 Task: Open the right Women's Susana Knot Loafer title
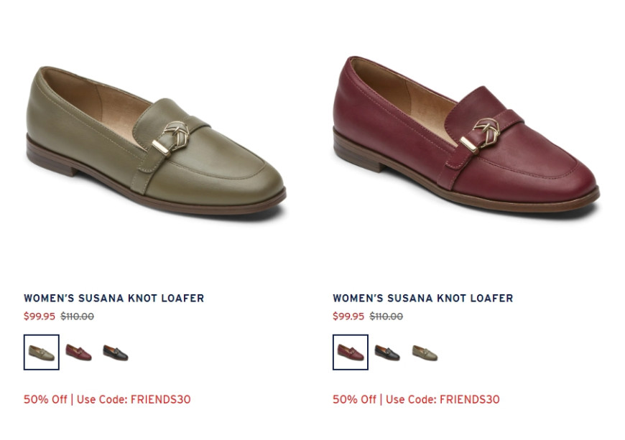pyautogui.click(x=423, y=299)
